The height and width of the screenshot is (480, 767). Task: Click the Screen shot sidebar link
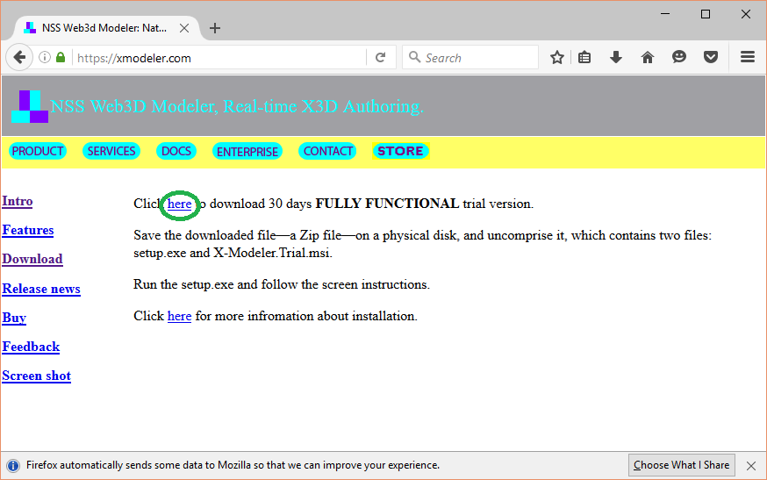pyautogui.click(x=36, y=376)
